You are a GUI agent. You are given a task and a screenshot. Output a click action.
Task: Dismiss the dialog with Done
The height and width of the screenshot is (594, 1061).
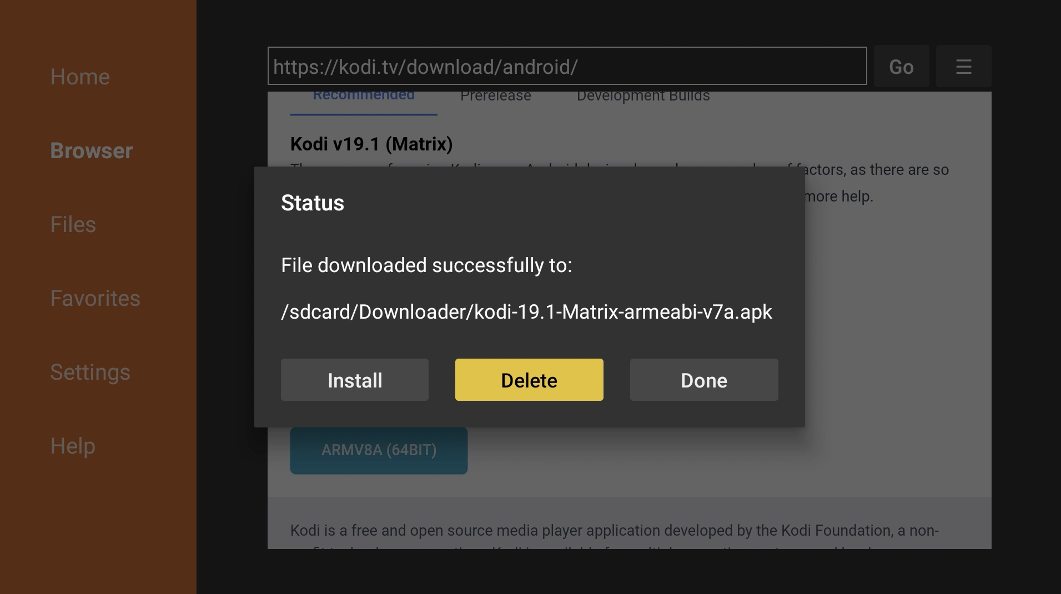[x=704, y=380]
